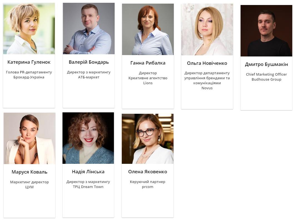The height and width of the screenshot is (220, 295).
Task: Select the Олена Яковенко name heading
Action: click(148, 172)
